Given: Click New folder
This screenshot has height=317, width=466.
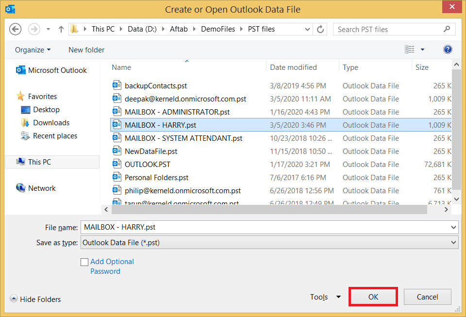Looking at the screenshot, I should pos(86,50).
